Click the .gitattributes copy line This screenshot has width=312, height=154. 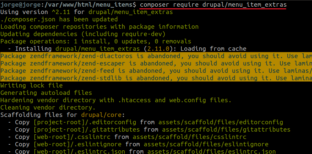point(149,130)
